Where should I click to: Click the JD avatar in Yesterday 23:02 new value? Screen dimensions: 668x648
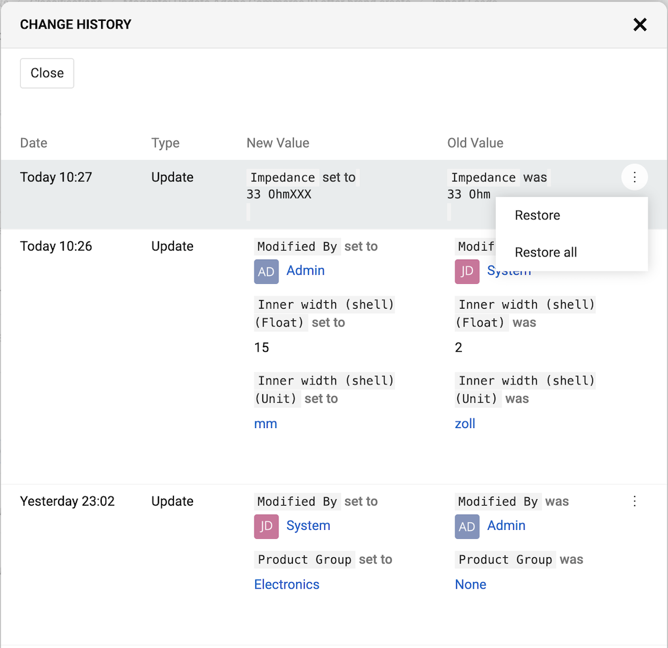click(x=266, y=527)
